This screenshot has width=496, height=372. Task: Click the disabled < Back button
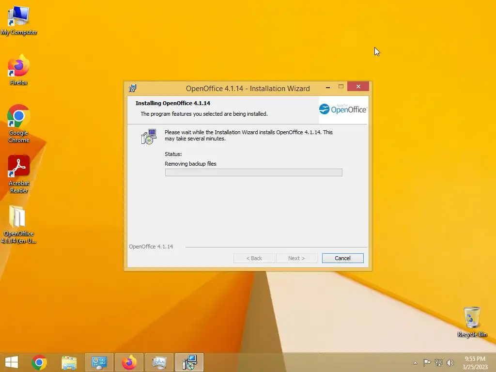254,258
